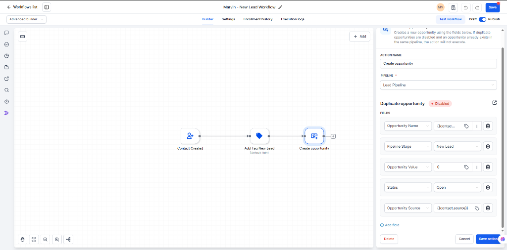The width and height of the screenshot is (507, 250).
Task: Select the Create opportunity node
Action: coord(314,136)
